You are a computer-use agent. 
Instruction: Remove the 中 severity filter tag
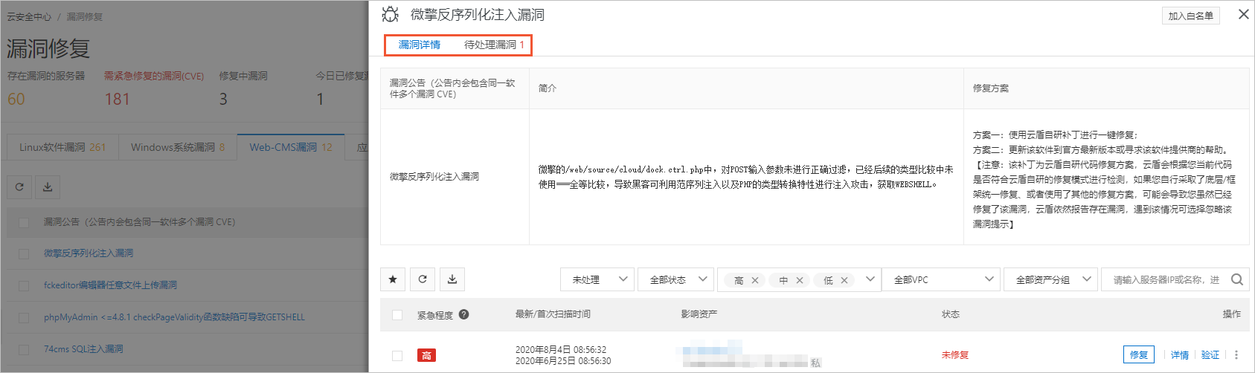(800, 280)
